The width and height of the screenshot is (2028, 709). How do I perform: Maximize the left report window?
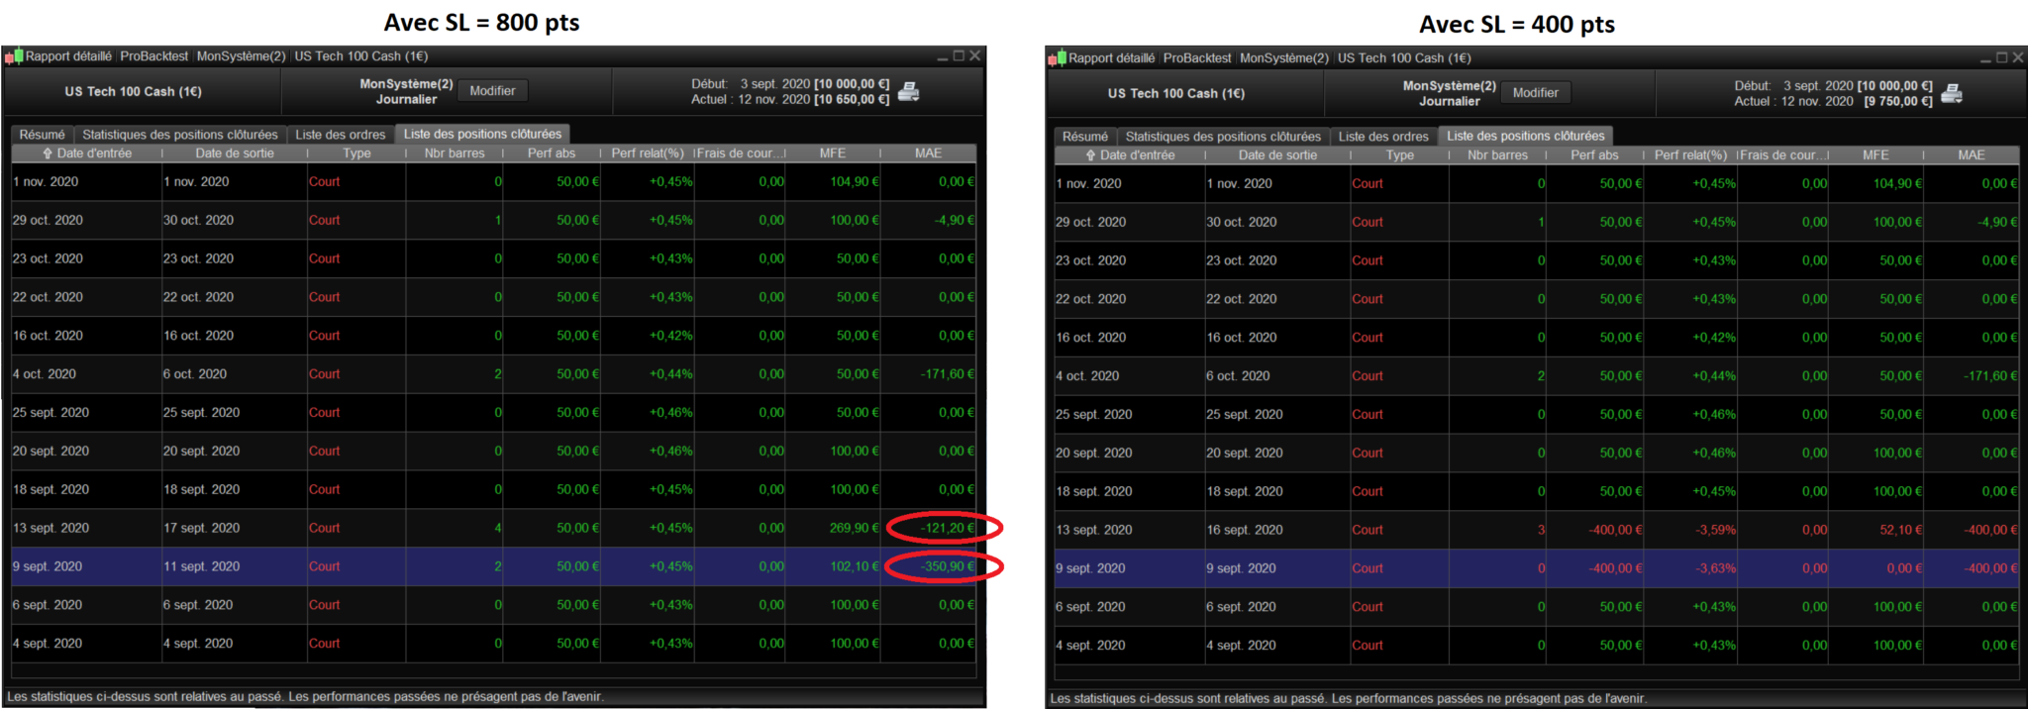click(959, 56)
